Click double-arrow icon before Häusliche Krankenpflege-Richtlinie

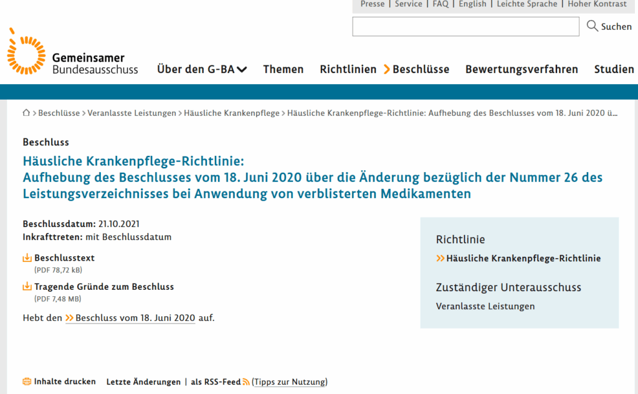tap(440, 258)
